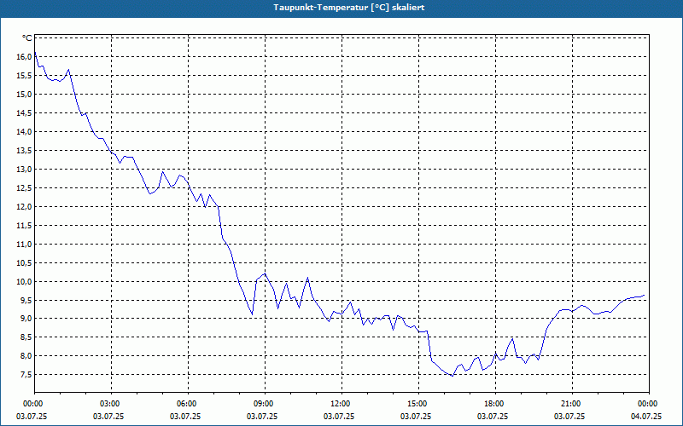The height and width of the screenshot is (426, 683).
Task: Click the "15,0" y-axis label
Action: (25, 95)
